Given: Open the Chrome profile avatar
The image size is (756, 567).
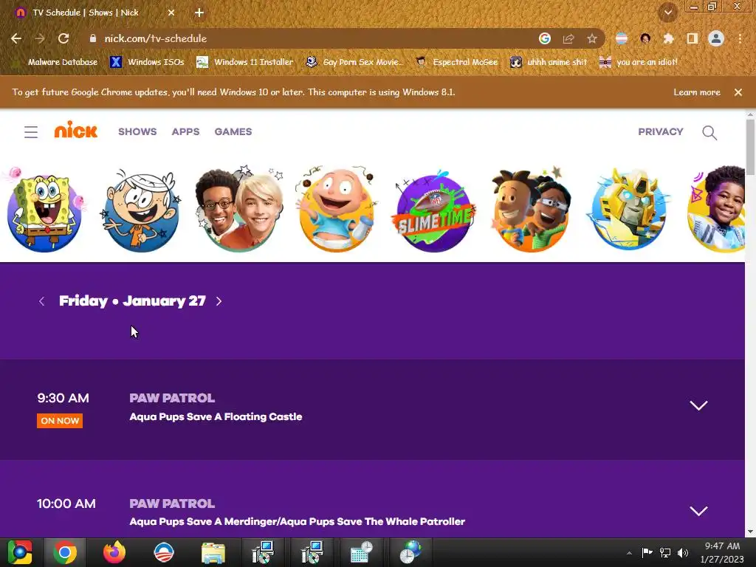Looking at the screenshot, I should [716, 38].
